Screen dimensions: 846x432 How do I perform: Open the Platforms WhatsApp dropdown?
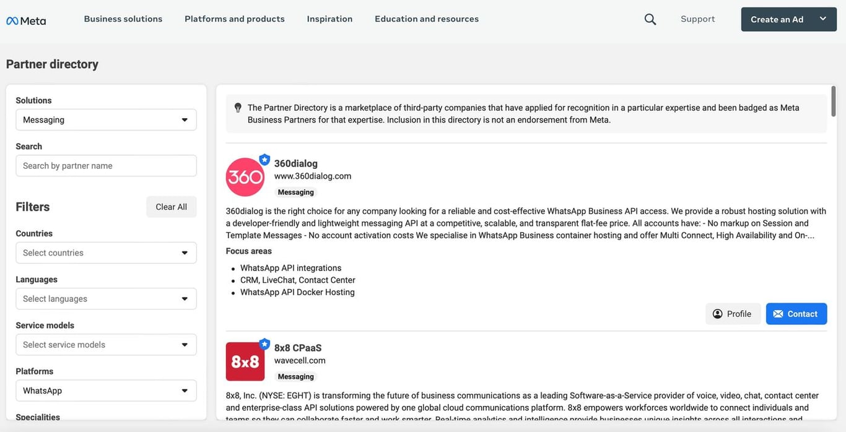point(106,391)
